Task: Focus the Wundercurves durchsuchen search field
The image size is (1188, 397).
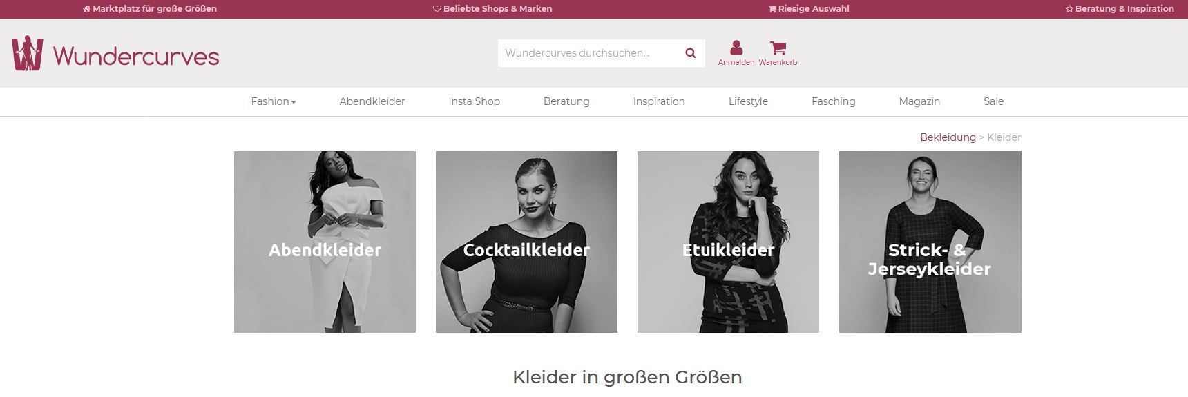Action: 587,53
